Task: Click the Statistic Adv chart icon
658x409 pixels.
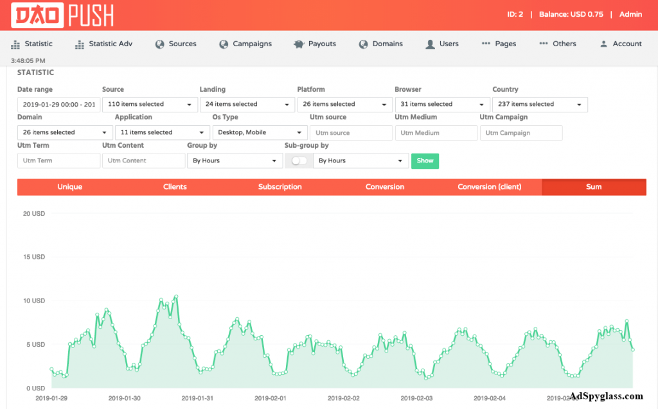Action: (79, 44)
